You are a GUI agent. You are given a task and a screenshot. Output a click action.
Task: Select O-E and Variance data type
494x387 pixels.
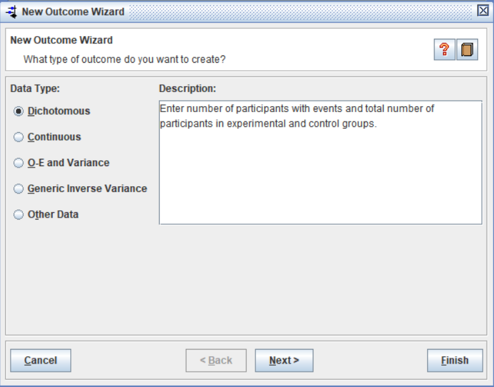coord(19,163)
